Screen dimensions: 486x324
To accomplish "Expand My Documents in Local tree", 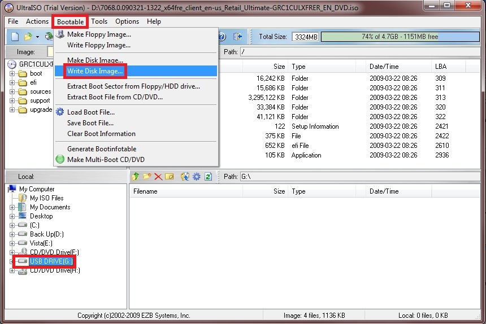I will click(12, 207).
